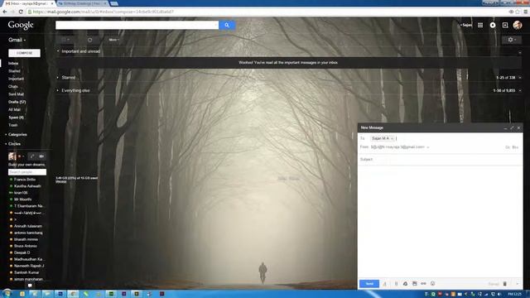The height and width of the screenshot is (298, 530).
Task: Click the attach files paperclip icon
Action: (x=396, y=284)
